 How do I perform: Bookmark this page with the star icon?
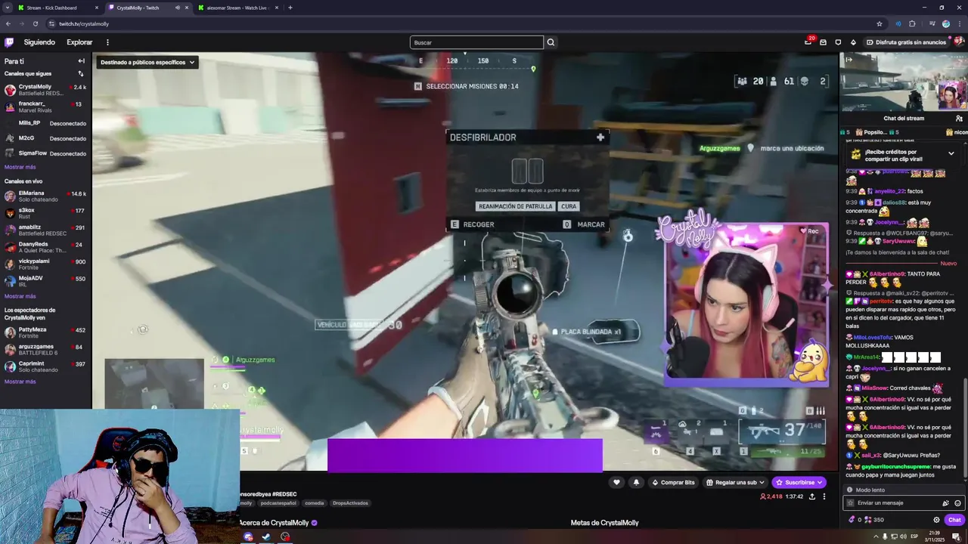pyautogui.click(x=879, y=23)
